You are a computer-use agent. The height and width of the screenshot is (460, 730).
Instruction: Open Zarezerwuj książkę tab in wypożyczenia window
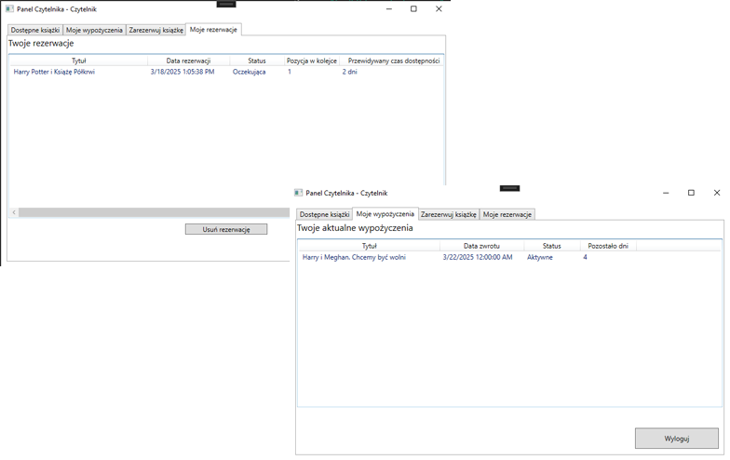(x=449, y=214)
